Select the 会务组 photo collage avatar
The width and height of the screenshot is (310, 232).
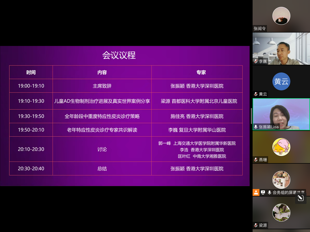[281, 180]
